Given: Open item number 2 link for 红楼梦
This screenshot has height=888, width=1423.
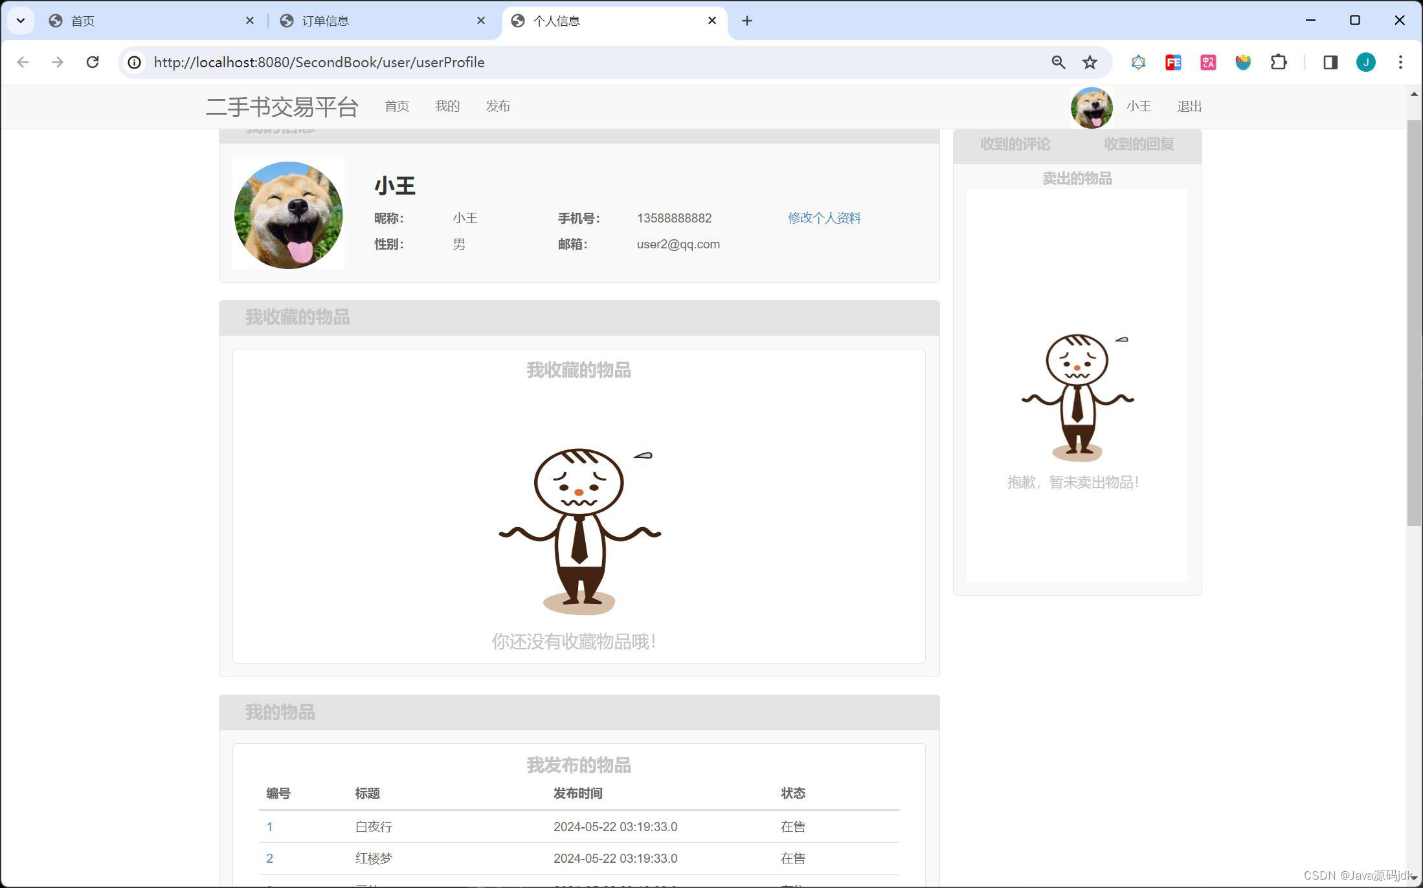Looking at the screenshot, I should pyautogui.click(x=269, y=858).
